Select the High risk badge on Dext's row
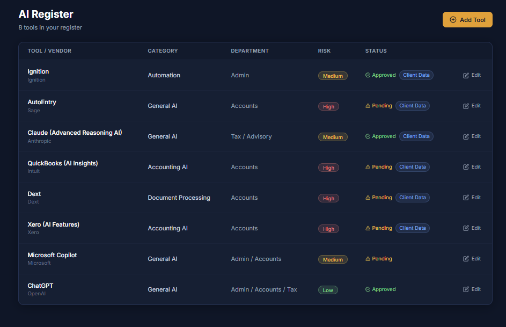The image size is (506, 327). 328,198
